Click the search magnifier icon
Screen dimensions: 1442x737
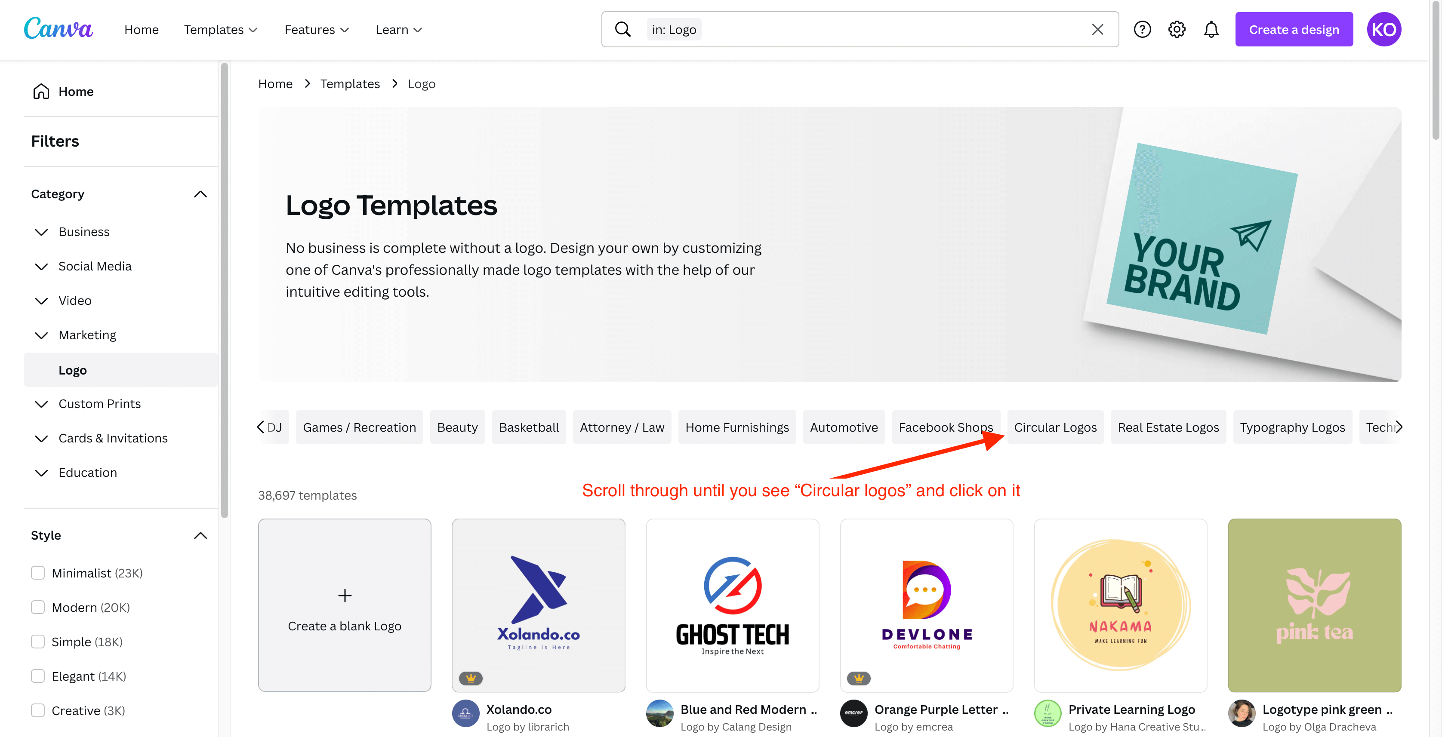point(622,29)
